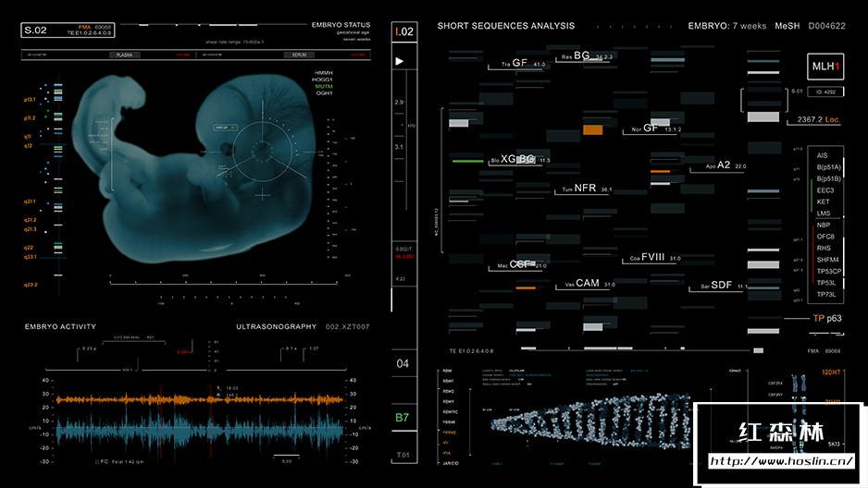Click the TP p63 label
Screen dimensions: 868x488
[827, 318]
